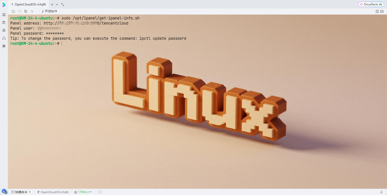
Task: Toggle fullscreen with the expand arrows icon
Action: click(63, 5)
